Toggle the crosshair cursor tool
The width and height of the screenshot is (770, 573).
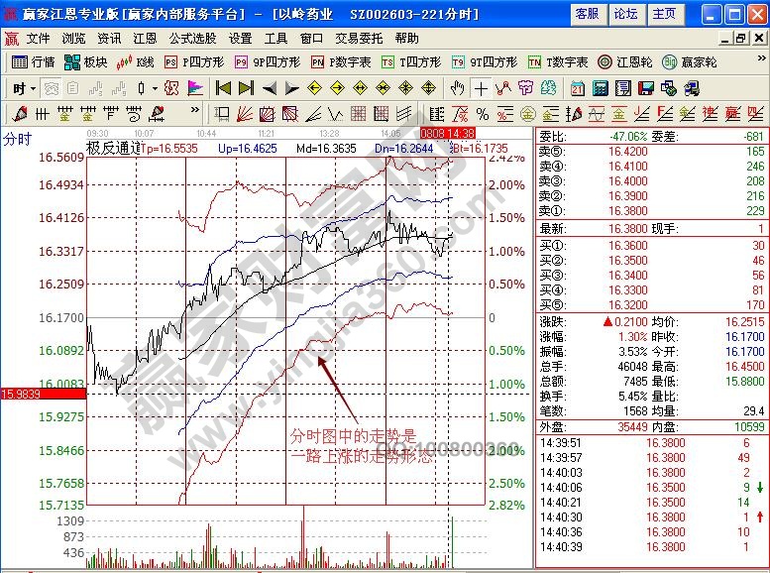pyautogui.click(x=480, y=87)
